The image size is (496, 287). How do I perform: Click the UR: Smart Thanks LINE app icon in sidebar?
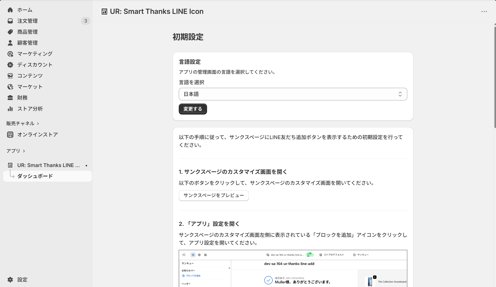pos(10,165)
